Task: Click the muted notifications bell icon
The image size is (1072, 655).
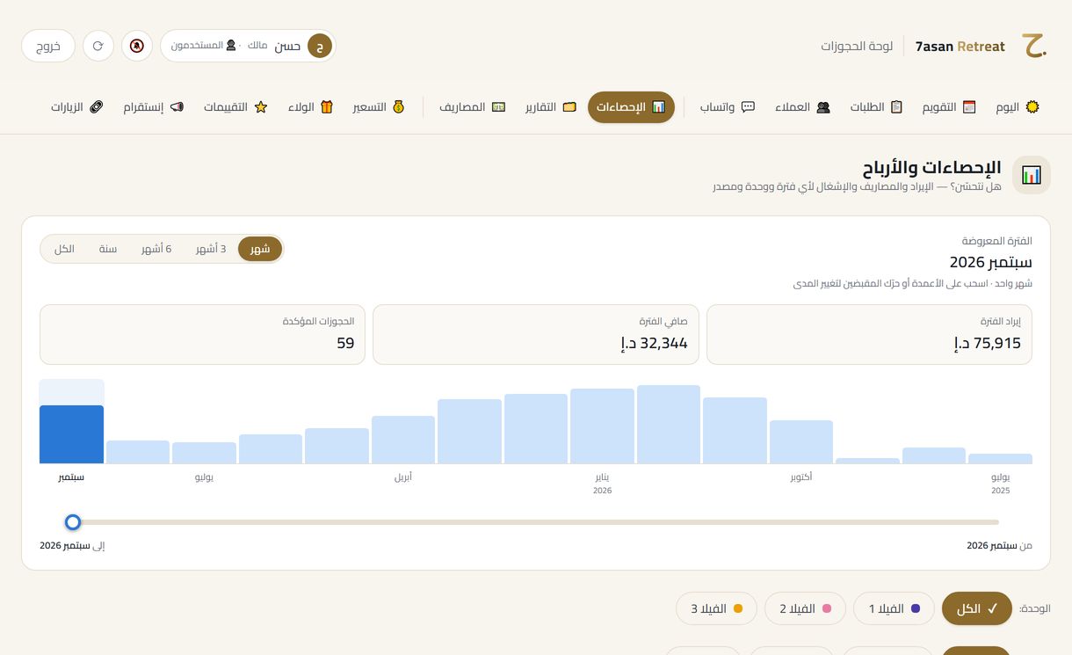Action: point(137,46)
